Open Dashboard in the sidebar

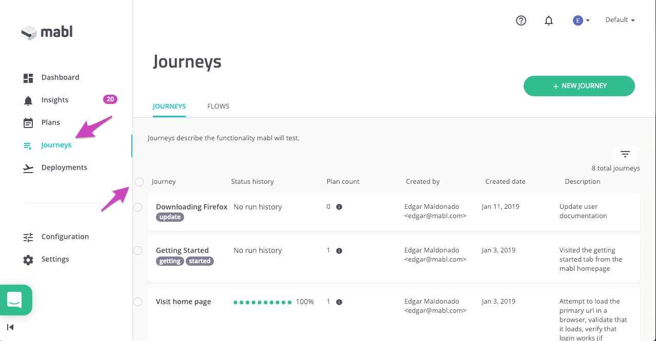pyautogui.click(x=61, y=77)
